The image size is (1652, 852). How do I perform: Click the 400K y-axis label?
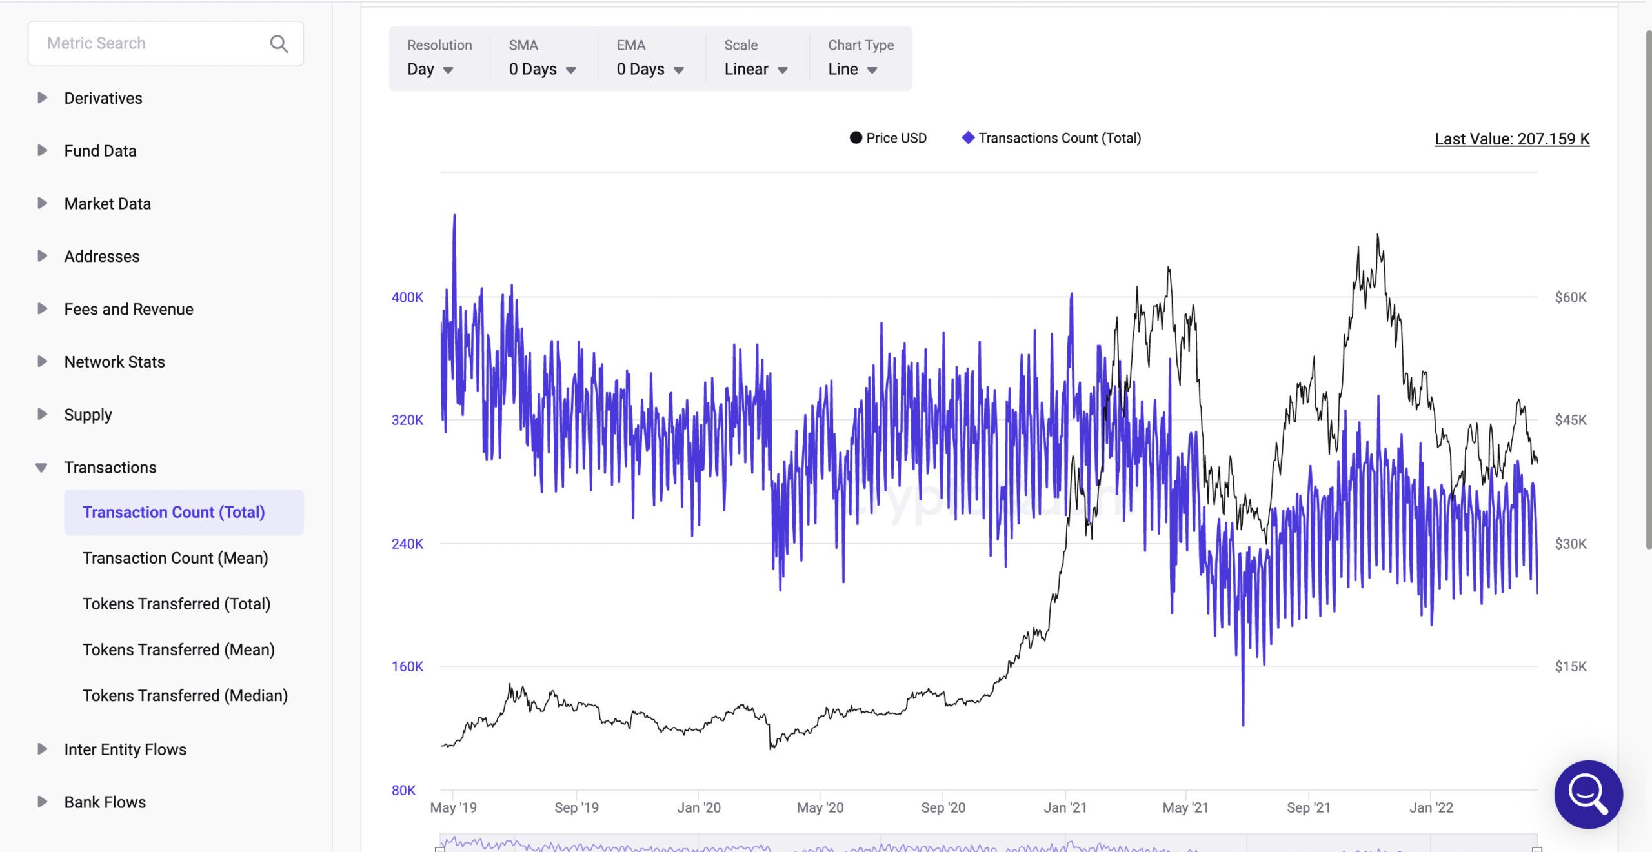[x=408, y=297]
